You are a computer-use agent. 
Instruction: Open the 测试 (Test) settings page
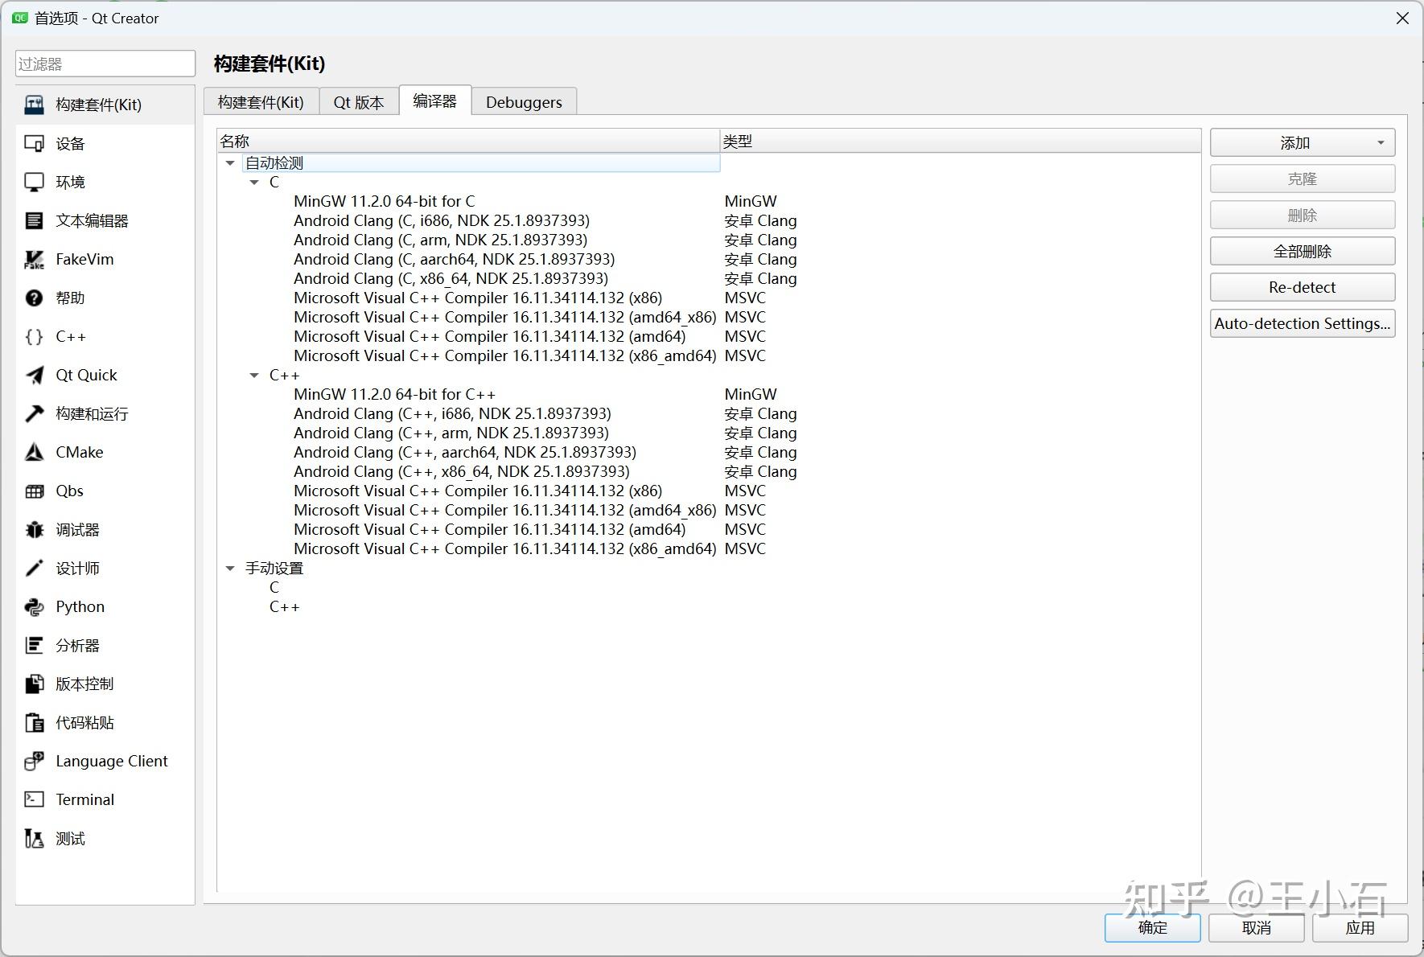(68, 838)
